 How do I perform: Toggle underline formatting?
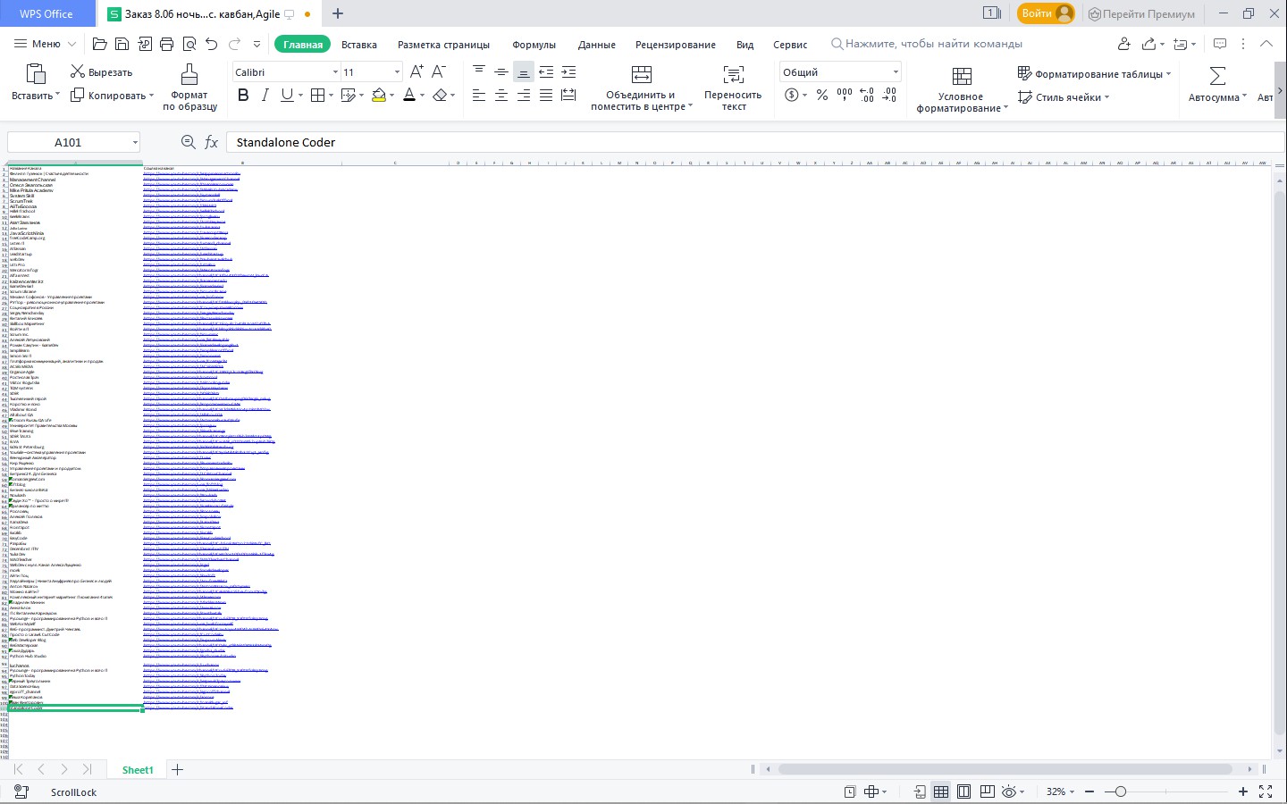tap(287, 96)
